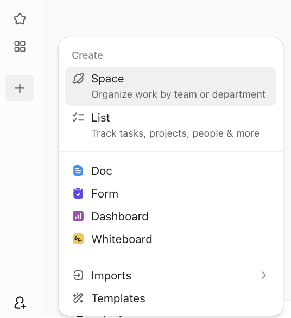The height and width of the screenshot is (318, 291).
Task: Click the Imports arrow-box icon
Action: [x=78, y=276]
